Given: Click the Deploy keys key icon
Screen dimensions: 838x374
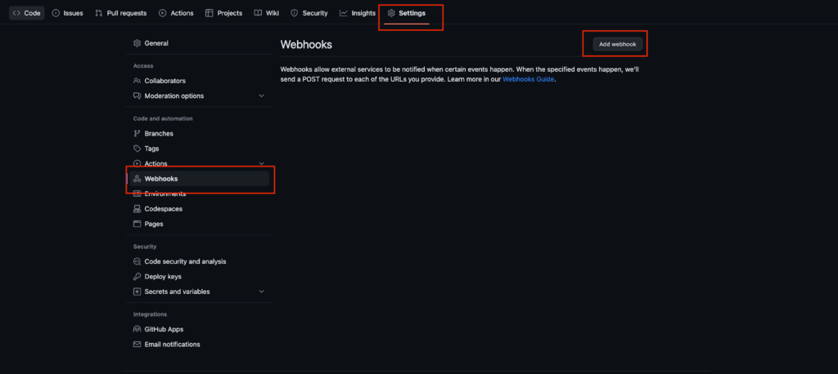Looking at the screenshot, I should coord(137,277).
